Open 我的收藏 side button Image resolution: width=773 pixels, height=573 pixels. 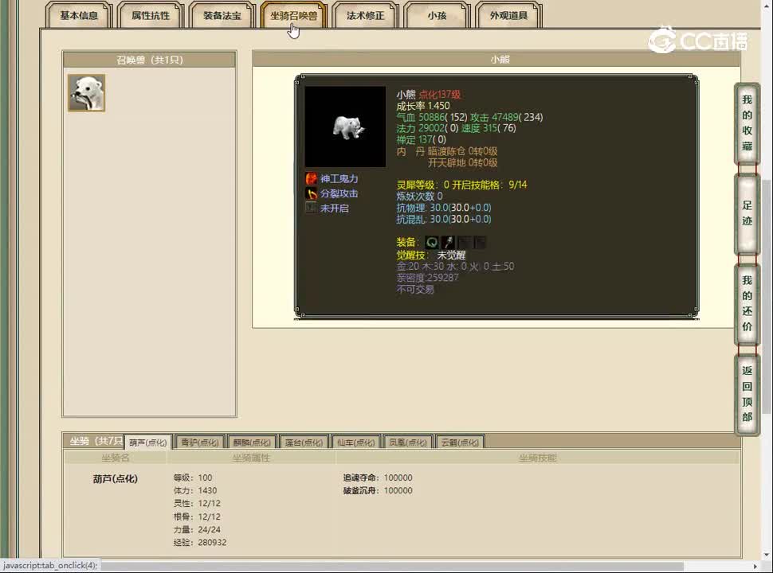747,123
